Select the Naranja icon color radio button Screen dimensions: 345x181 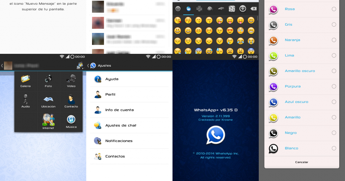(x=334, y=40)
